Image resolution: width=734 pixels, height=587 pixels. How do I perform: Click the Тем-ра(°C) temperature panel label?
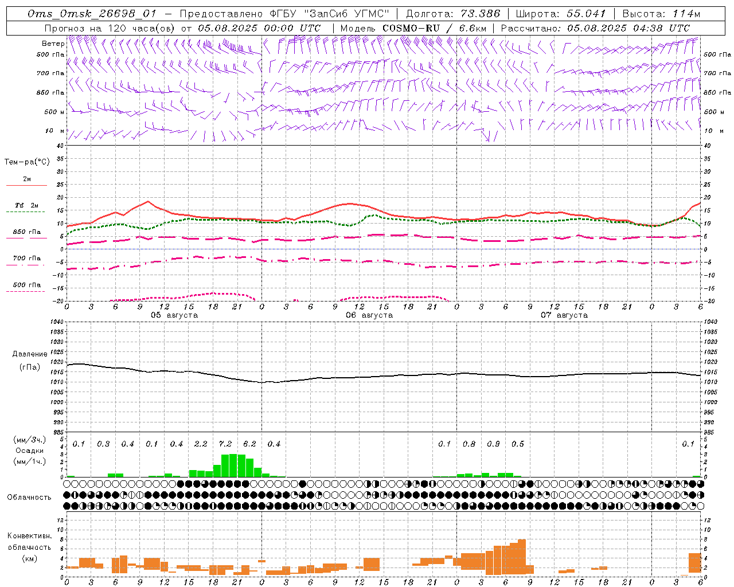(27, 162)
